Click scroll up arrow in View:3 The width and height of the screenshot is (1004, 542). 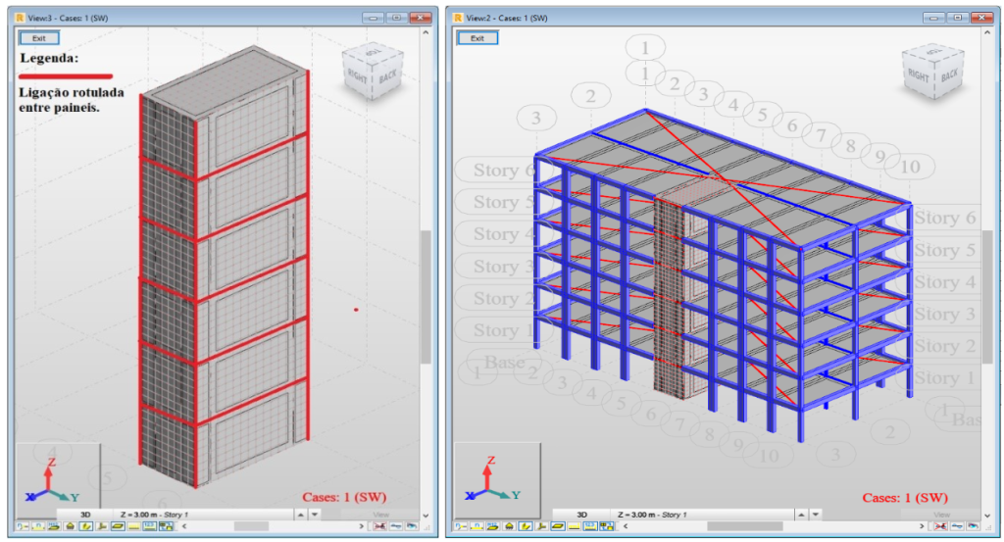[426, 32]
